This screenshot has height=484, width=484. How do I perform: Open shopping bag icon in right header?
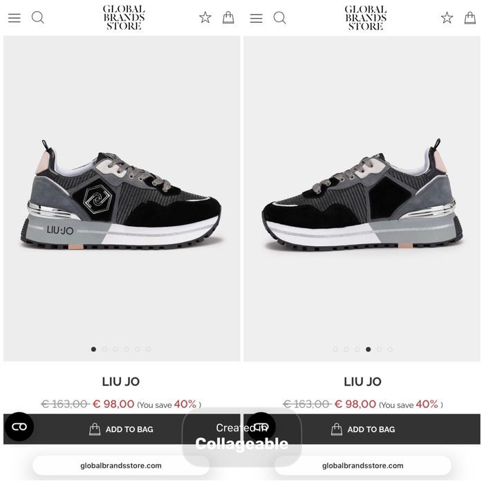point(470,17)
